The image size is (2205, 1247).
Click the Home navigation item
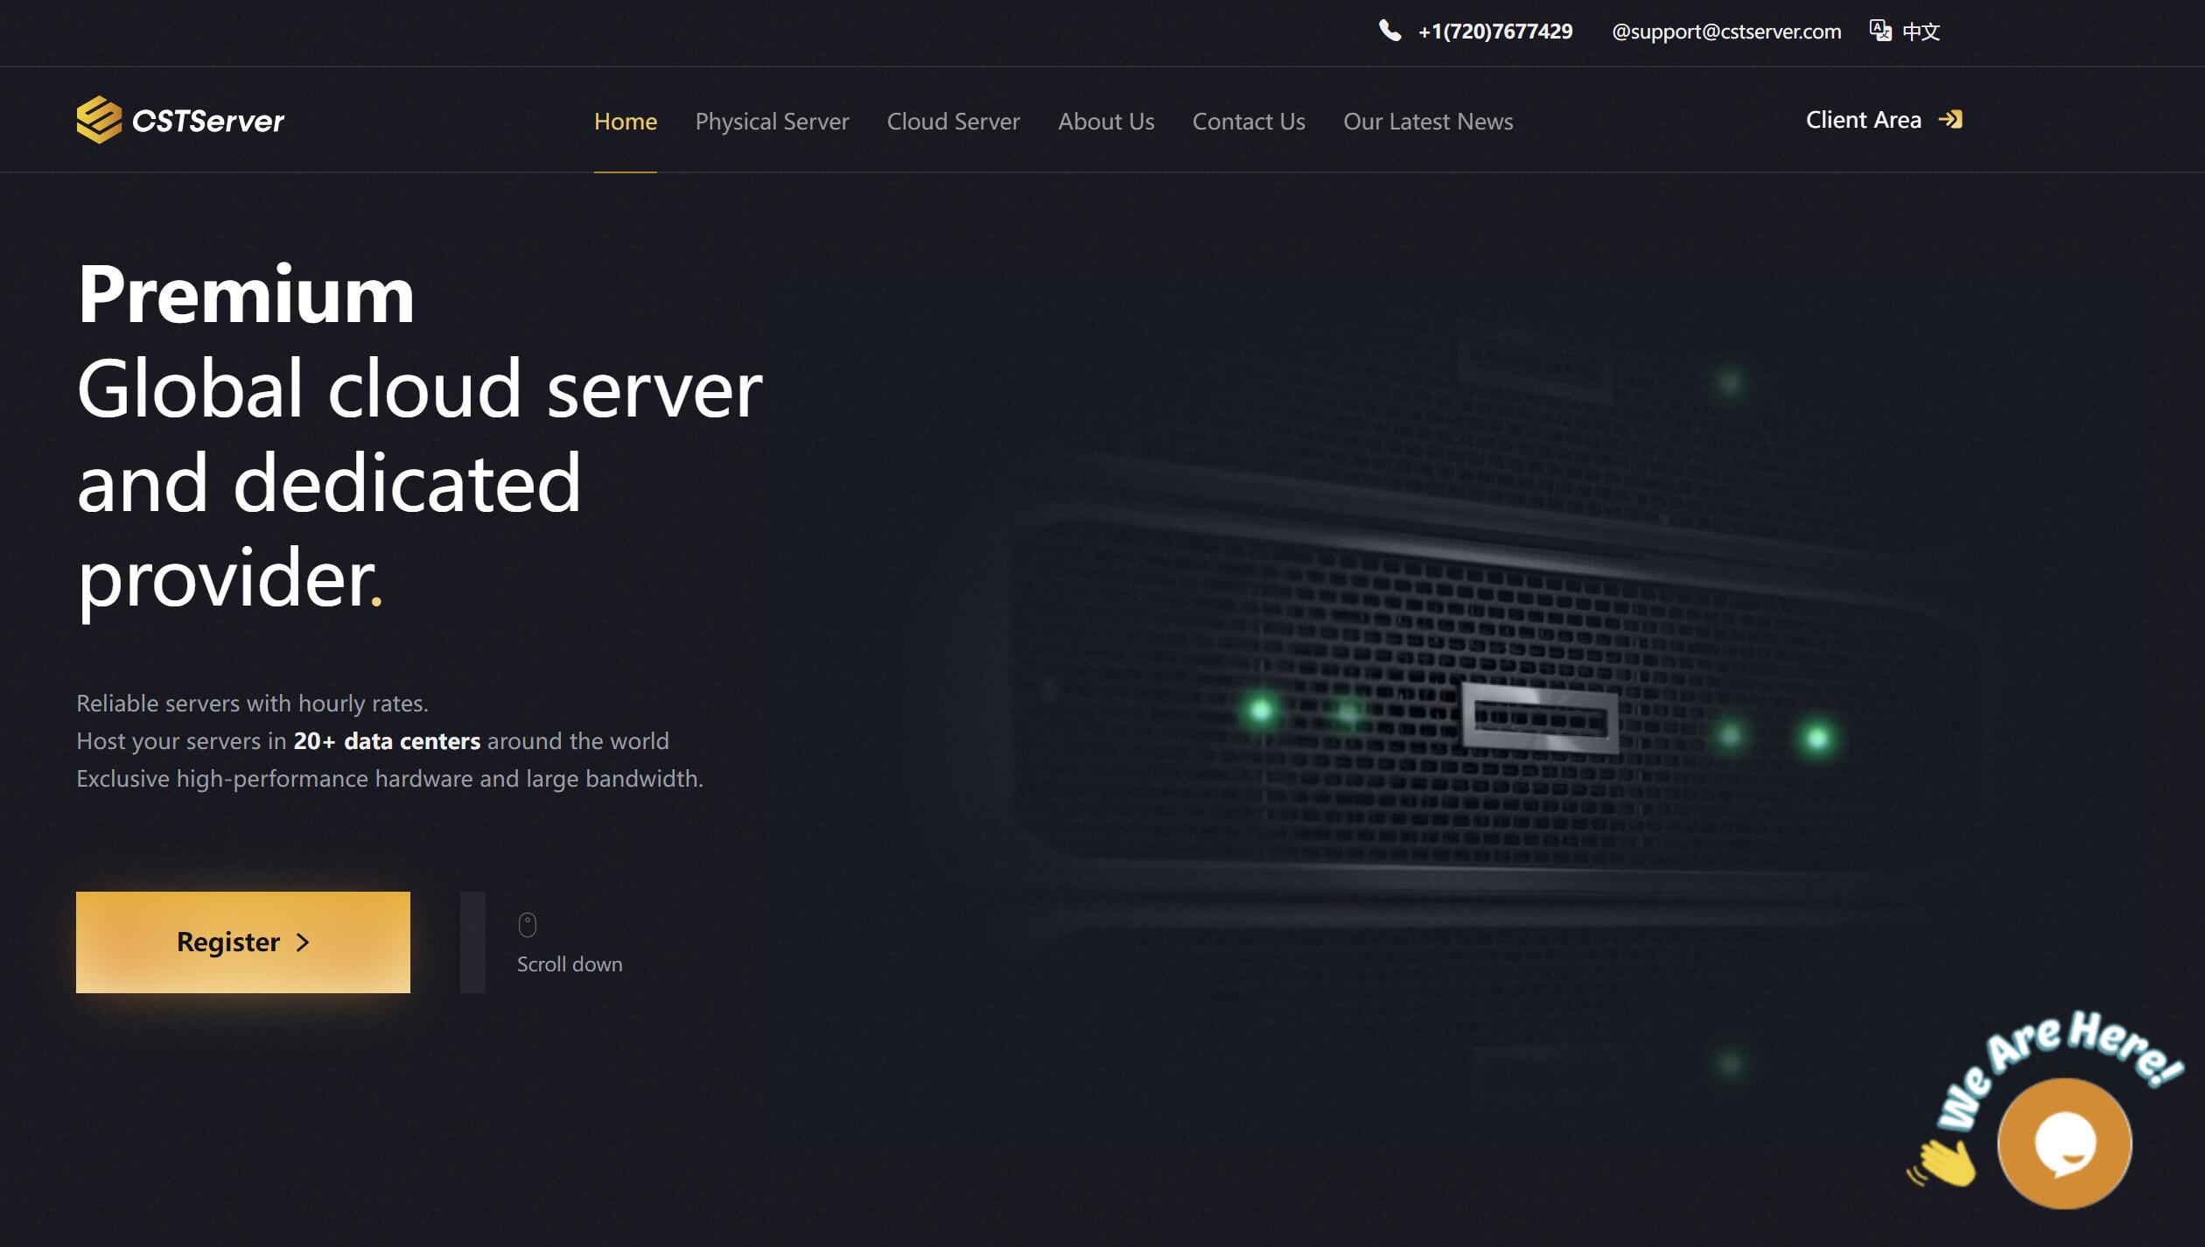point(624,122)
